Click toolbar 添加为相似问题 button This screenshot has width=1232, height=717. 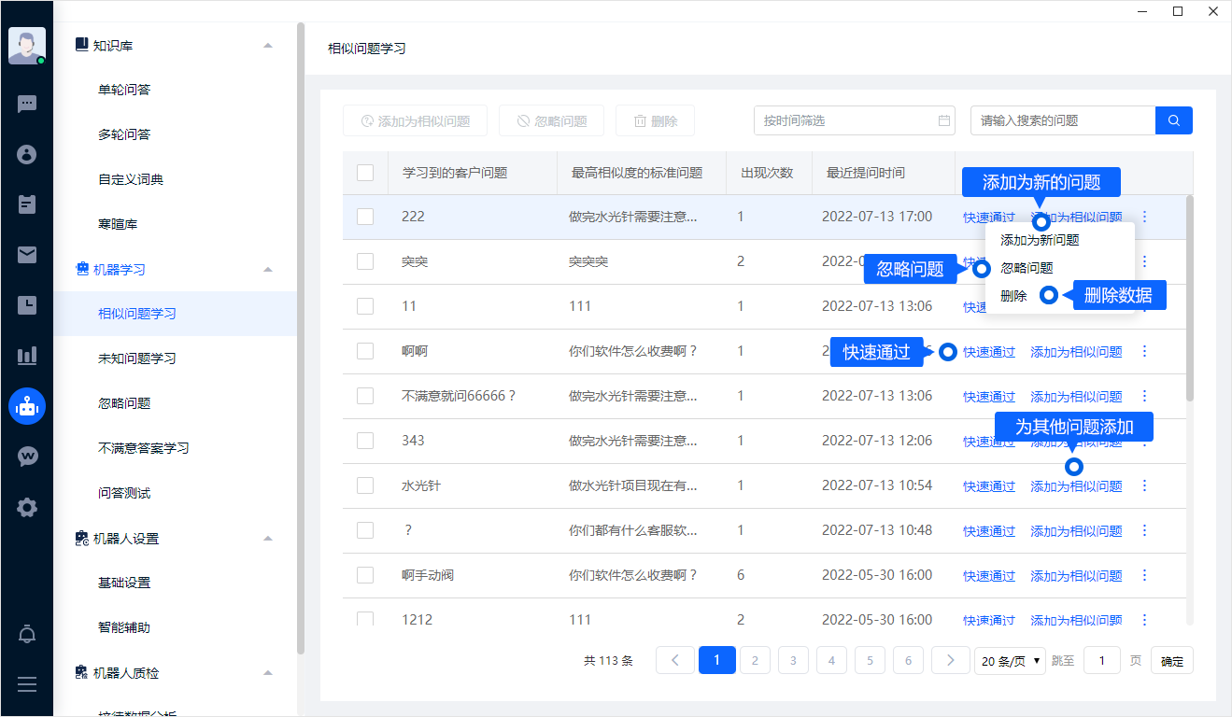pos(415,120)
